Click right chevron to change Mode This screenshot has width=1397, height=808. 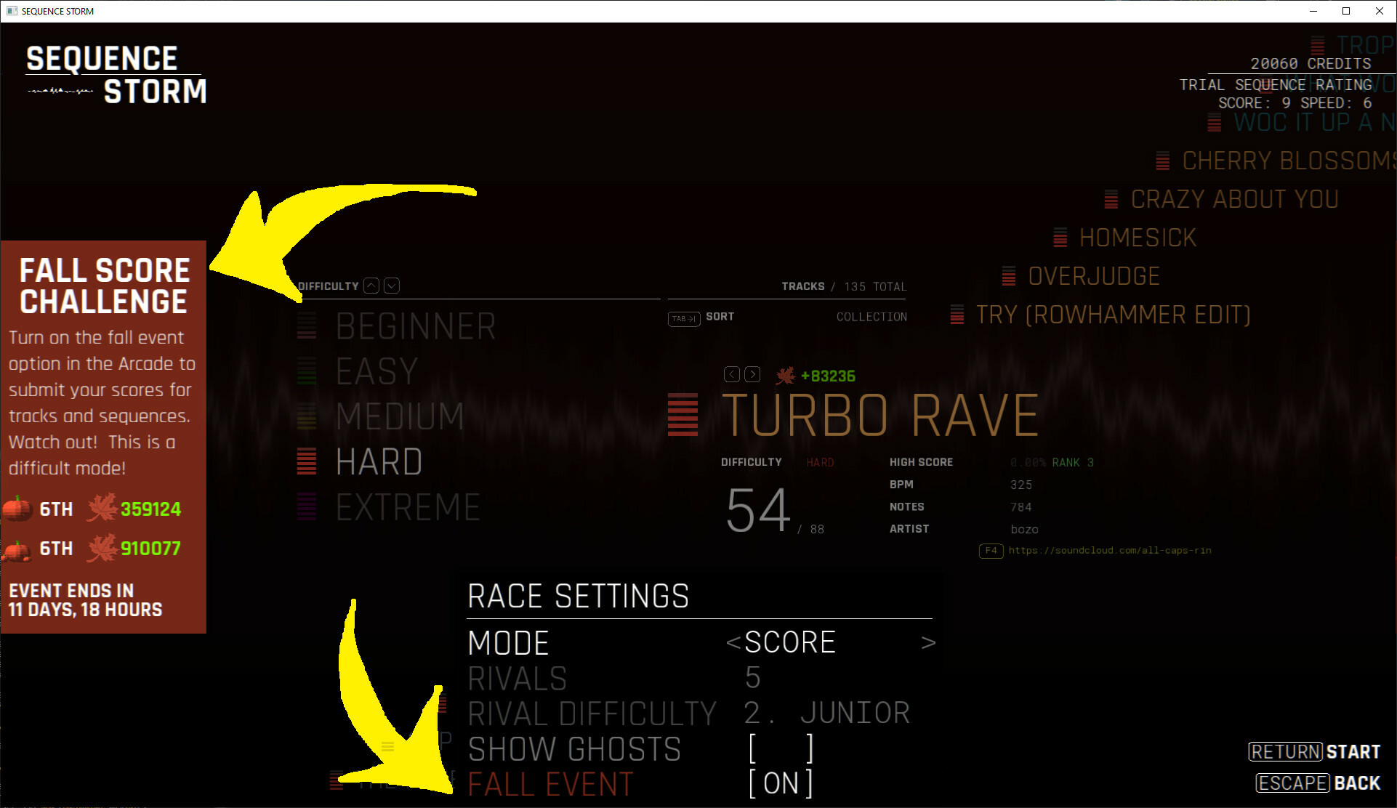click(x=928, y=642)
